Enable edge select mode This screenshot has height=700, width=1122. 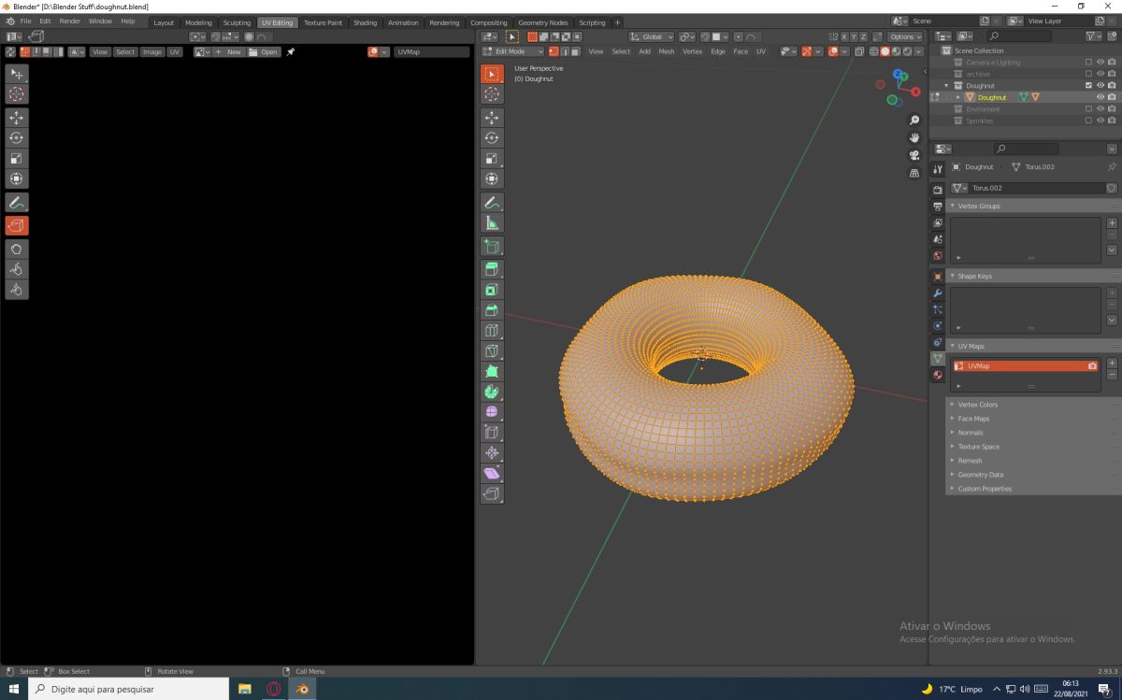point(565,51)
